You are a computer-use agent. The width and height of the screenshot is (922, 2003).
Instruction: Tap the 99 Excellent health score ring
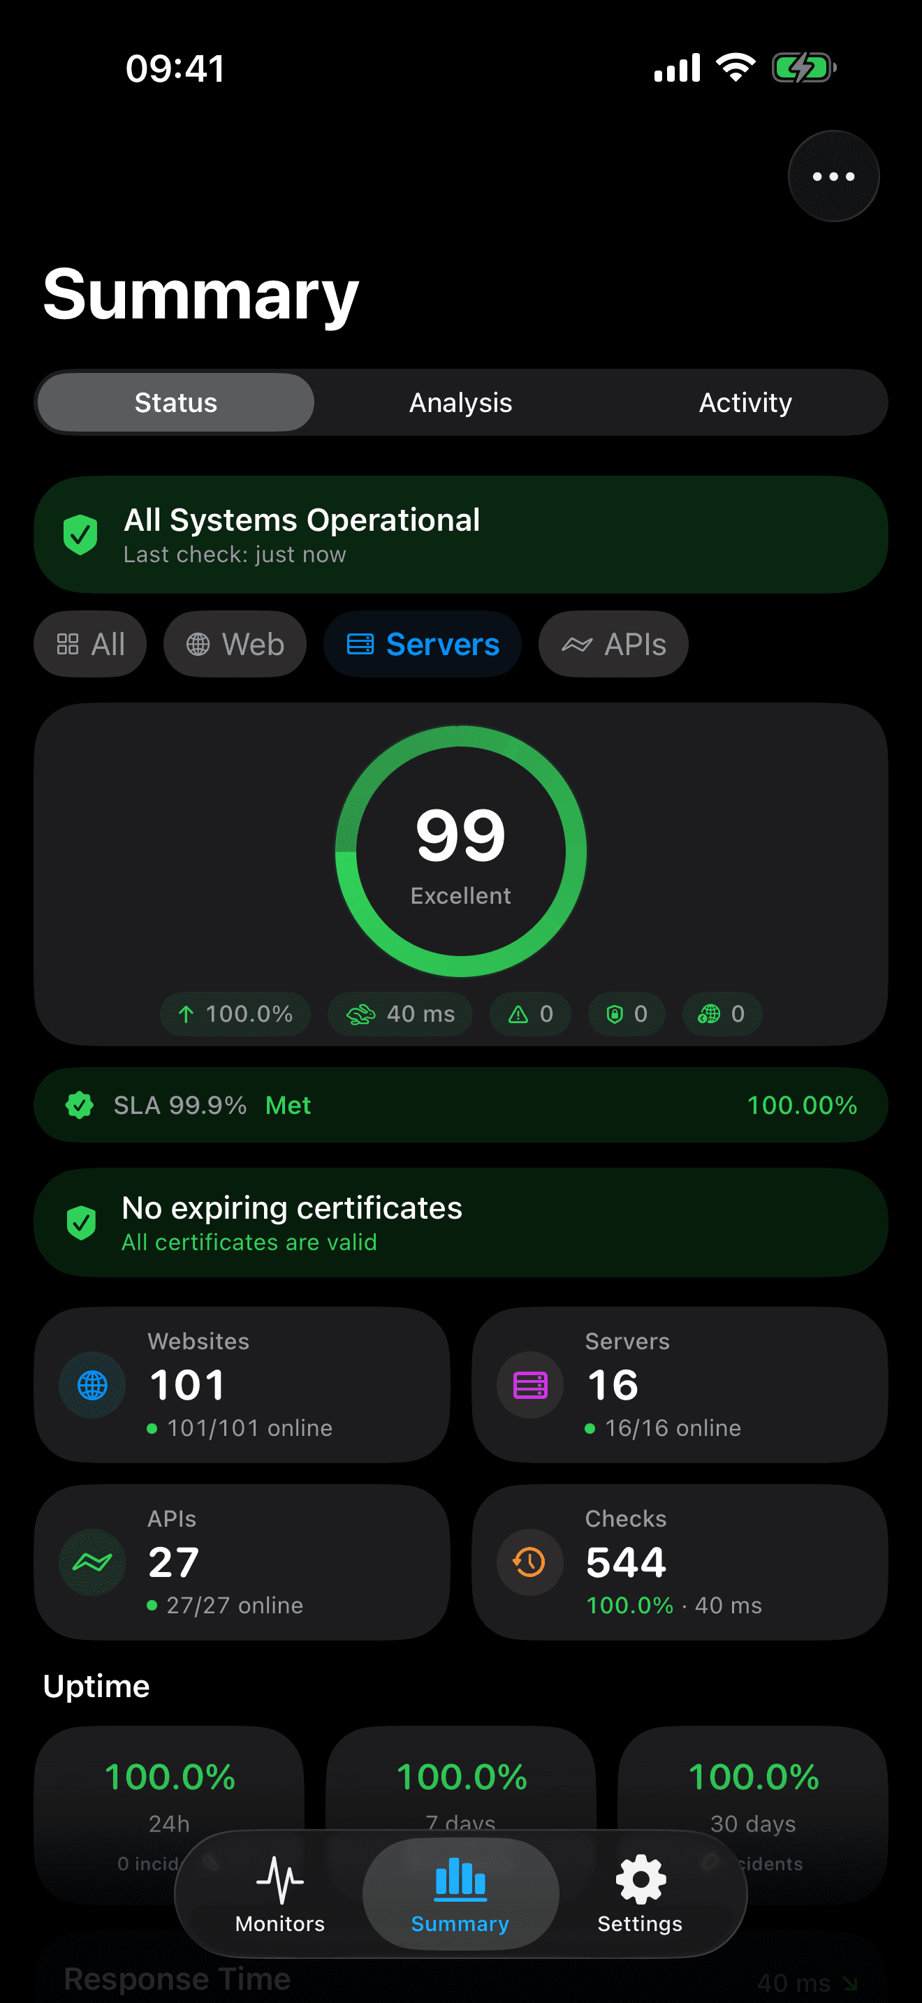point(460,851)
